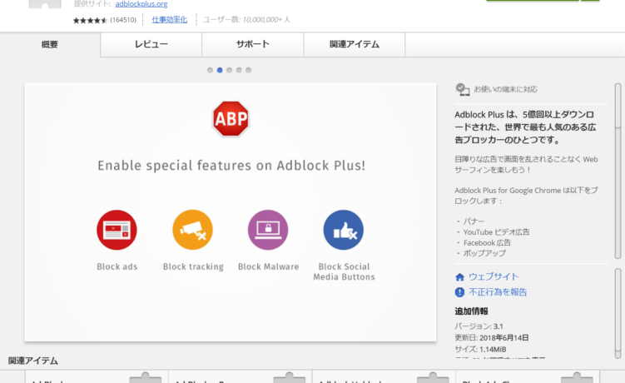
Task: Open the レビュー tab
Action: point(151,45)
